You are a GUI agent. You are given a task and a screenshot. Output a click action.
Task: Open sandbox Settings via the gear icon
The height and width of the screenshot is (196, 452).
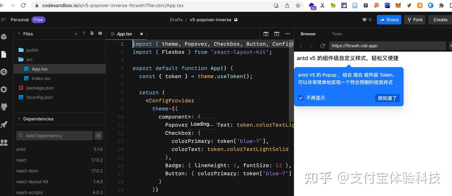[x=4, y=89]
